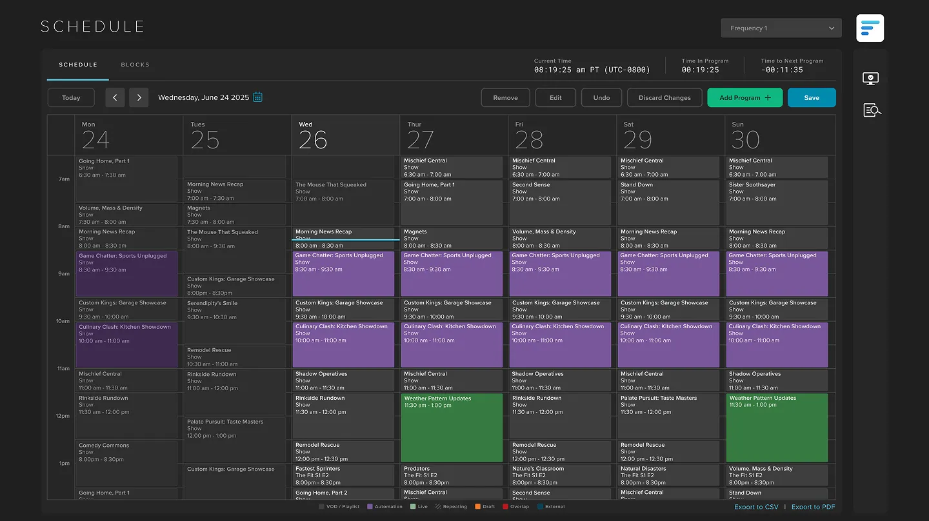Click the blue app logo icon
The height and width of the screenshot is (521, 929).
pos(870,28)
